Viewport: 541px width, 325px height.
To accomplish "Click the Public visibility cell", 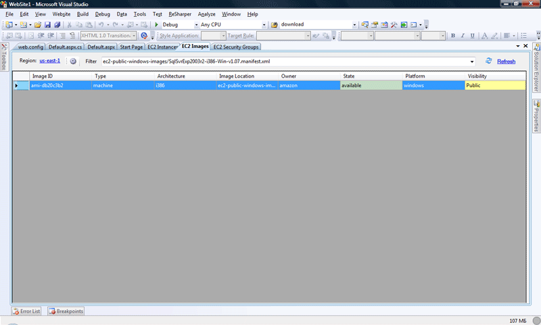I will [x=495, y=85].
